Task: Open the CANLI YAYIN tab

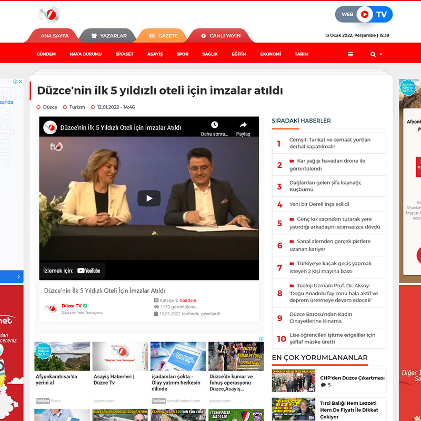Action: 220,36
